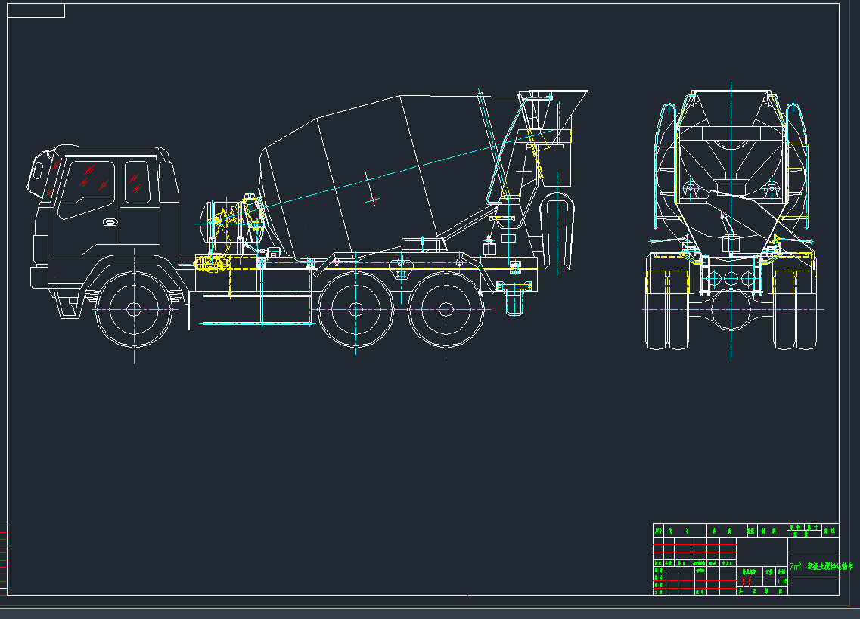
Task: Click the front wheel hub of the truck
Action: click(134, 308)
